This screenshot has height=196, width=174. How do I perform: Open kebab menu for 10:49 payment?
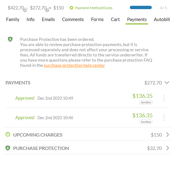point(164,98)
